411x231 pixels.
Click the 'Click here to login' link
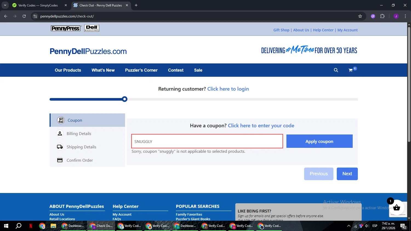(228, 89)
